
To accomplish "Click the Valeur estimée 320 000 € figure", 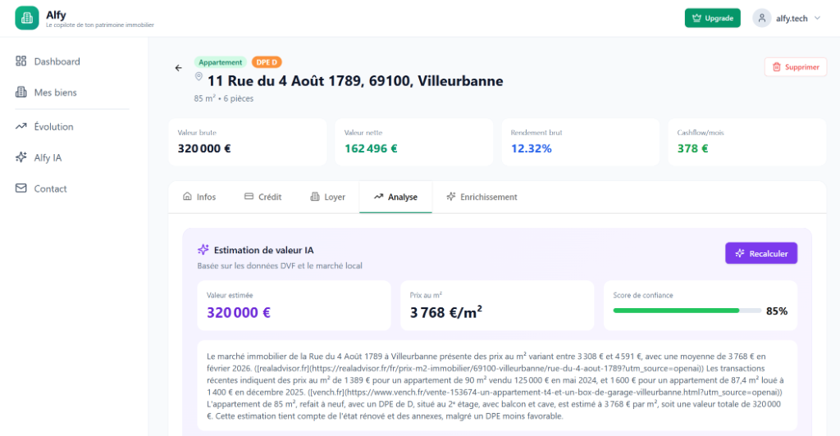I will click(x=239, y=312).
